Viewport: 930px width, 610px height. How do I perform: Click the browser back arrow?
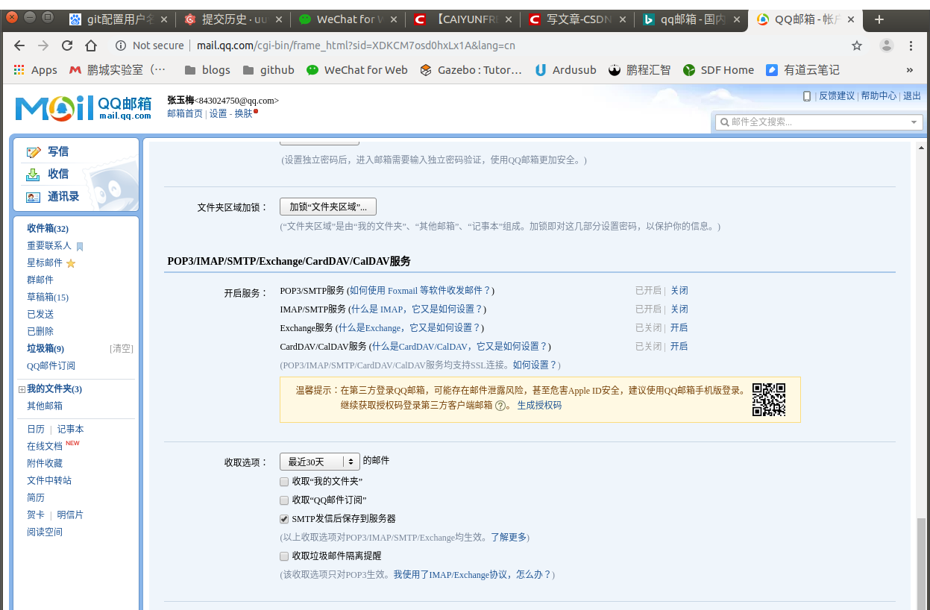pos(19,45)
